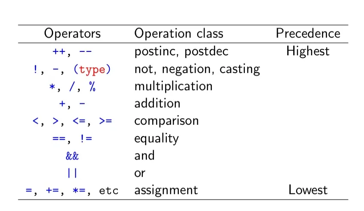Click the word assignment
The image size is (364, 211).
[166, 190]
